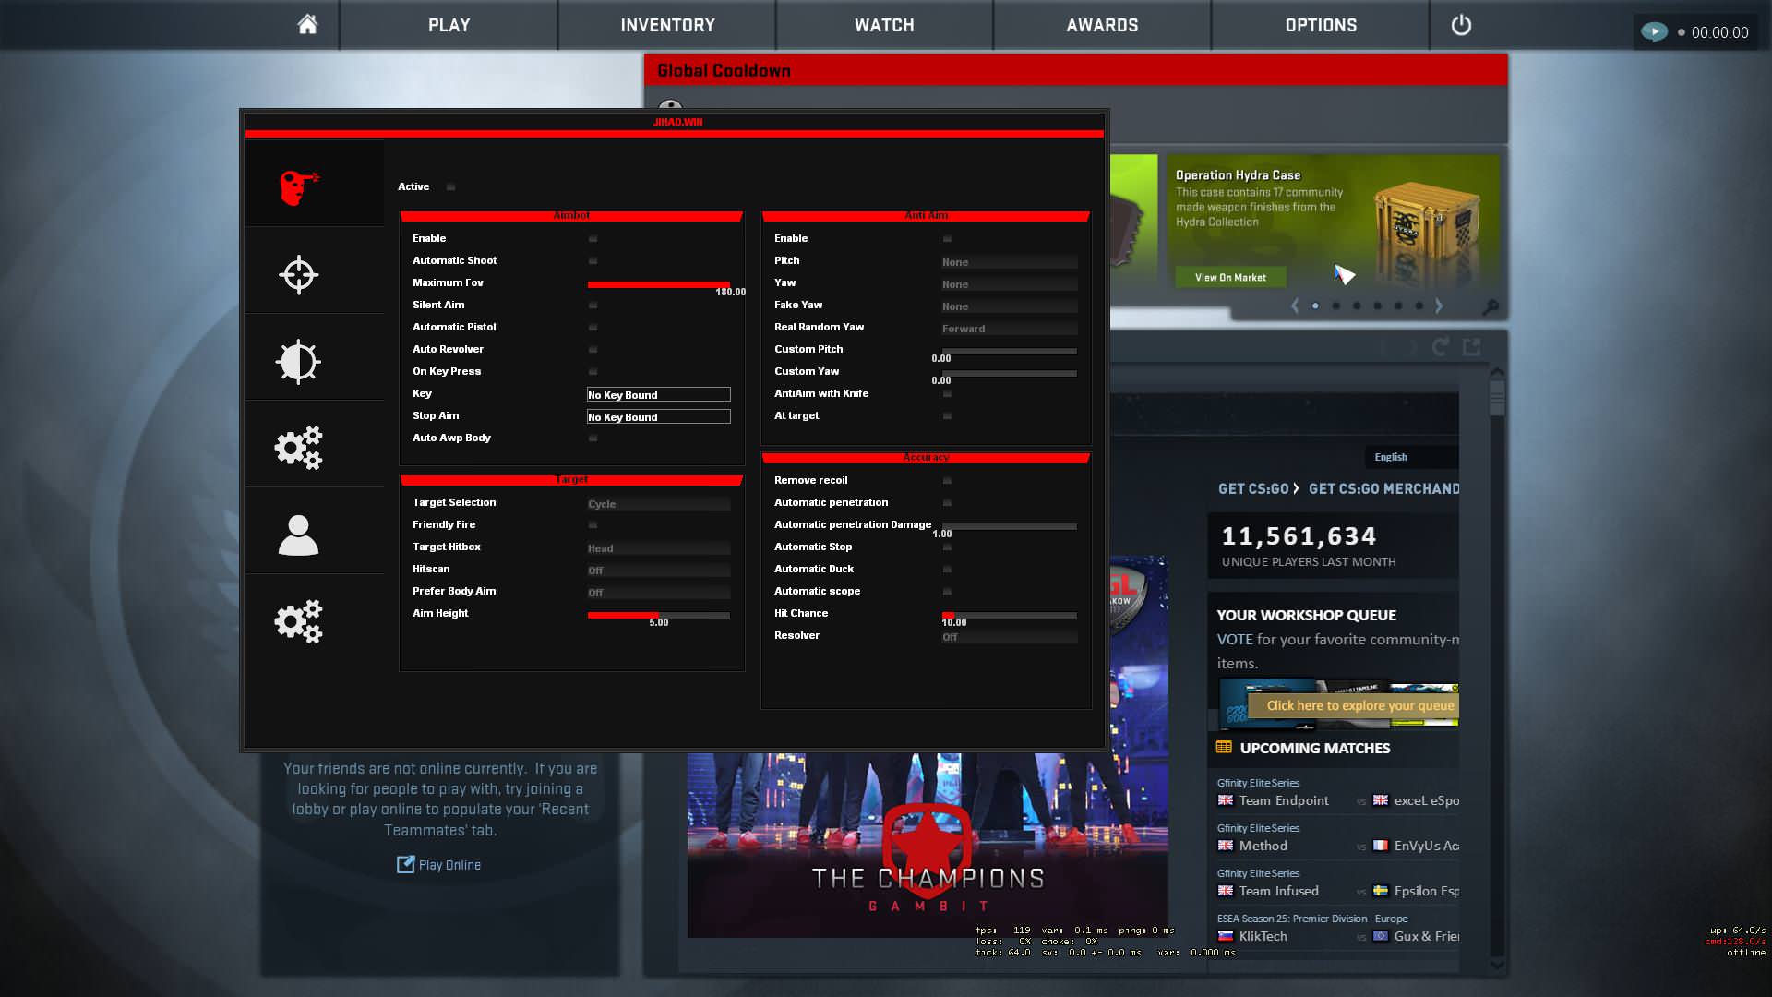Open the INVENTORY menu
The width and height of the screenshot is (1772, 997).
(667, 25)
